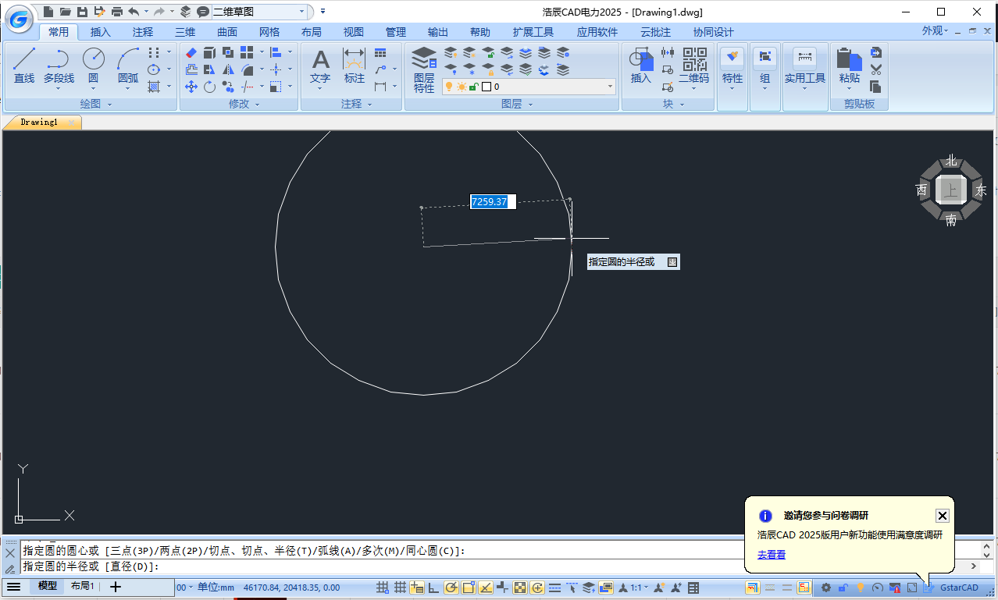Insert a table from Annotation panel
This screenshot has height=600, width=998.
point(380,53)
